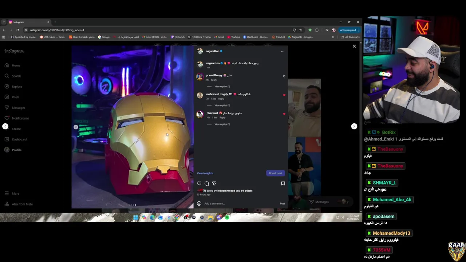
Task: Toggle like on mahmoud_magdy_111 comment
Action: point(284,95)
